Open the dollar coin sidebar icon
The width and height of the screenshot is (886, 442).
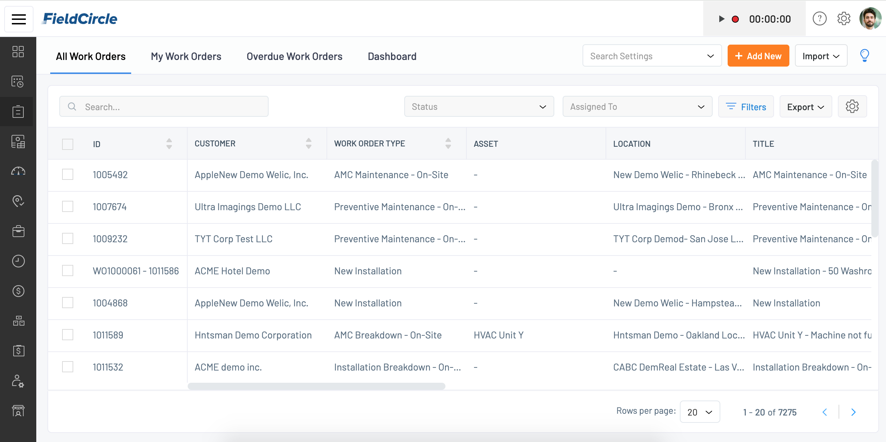click(x=18, y=291)
